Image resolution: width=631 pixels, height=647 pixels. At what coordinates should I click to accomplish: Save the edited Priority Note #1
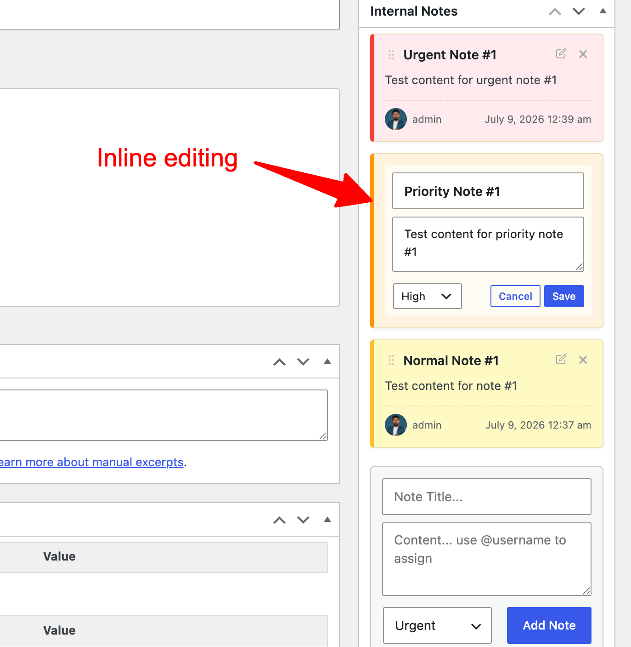click(x=564, y=296)
